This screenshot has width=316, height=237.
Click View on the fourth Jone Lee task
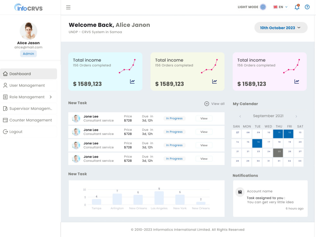204,159
